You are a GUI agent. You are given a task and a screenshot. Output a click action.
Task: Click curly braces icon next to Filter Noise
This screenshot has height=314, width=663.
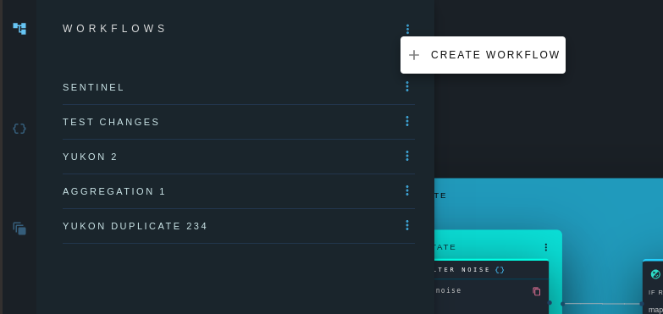(500, 270)
